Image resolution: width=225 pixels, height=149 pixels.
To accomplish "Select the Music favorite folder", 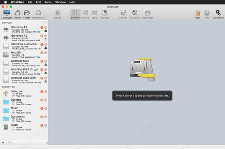I will coord(24,110).
